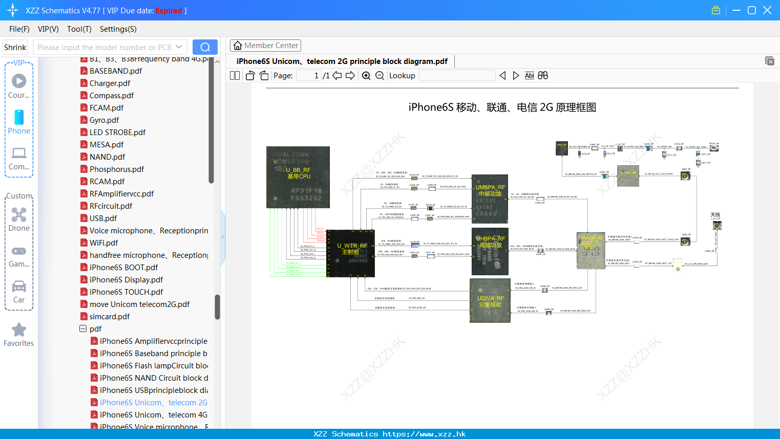The image size is (780, 439).
Task: Open the model number dropdown arrow
Action: (x=179, y=47)
